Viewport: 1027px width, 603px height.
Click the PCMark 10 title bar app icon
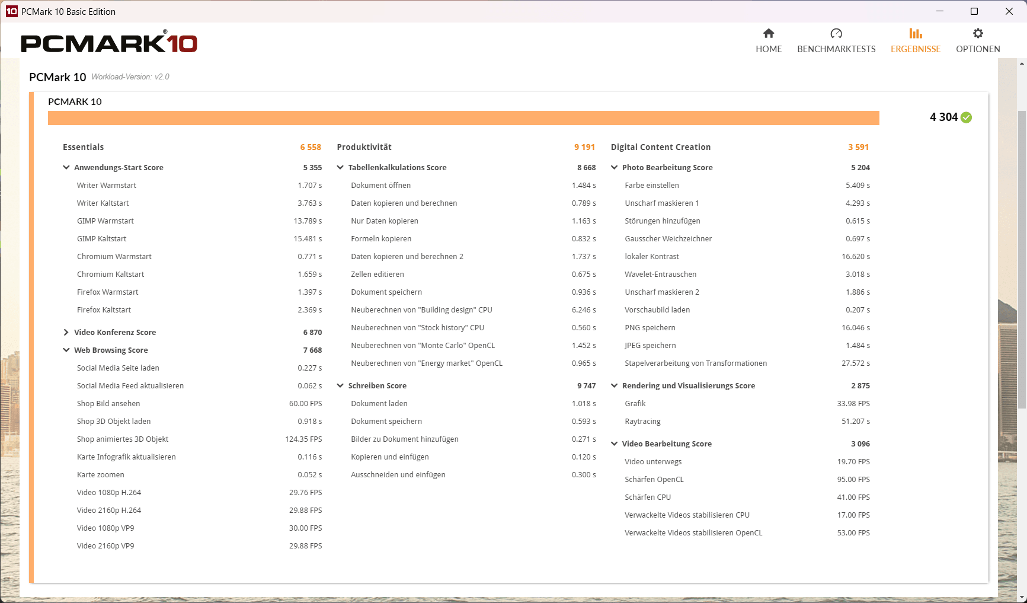[11, 11]
